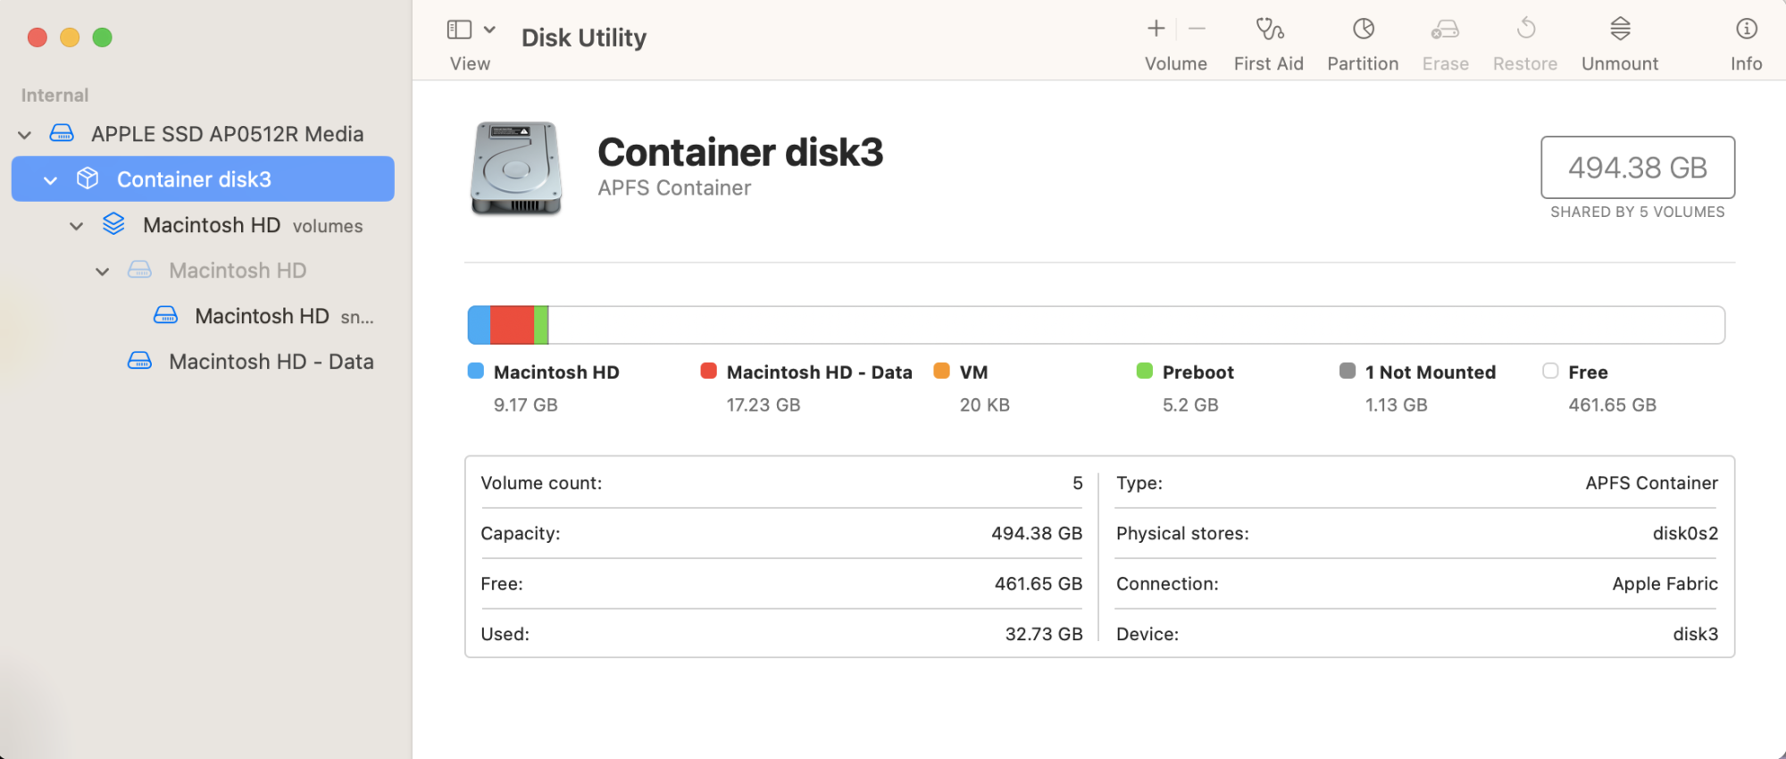Click the First Aid label
The image size is (1786, 759).
pyautogui.click(x=1269, y=63)
